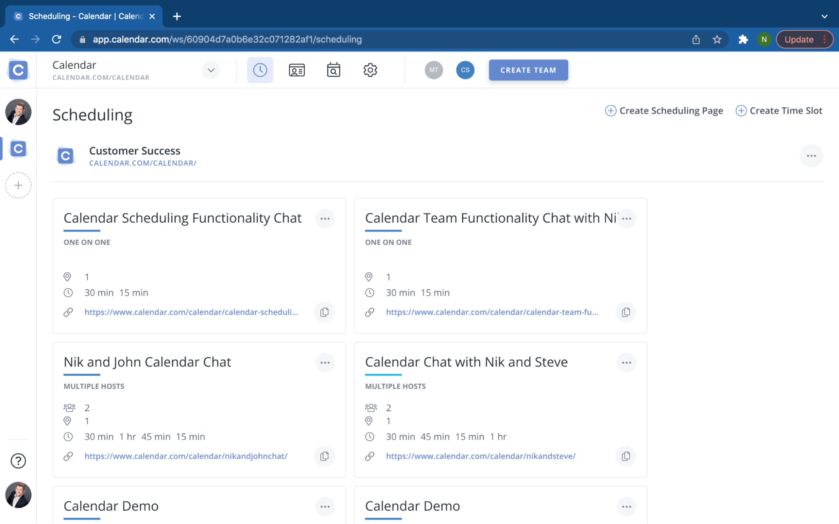Open the CALENDAR.COM/CALENDAR/ link
This screenshot has height=524, width=839.
point(143,163)
